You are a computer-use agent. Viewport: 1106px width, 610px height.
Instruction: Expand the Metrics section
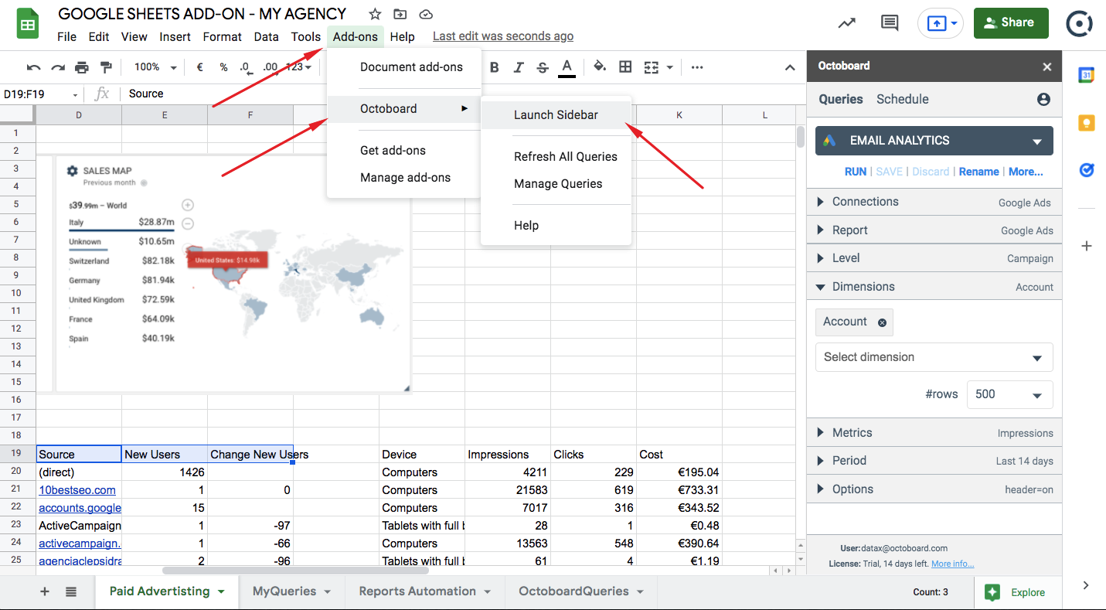pos(934,433)
